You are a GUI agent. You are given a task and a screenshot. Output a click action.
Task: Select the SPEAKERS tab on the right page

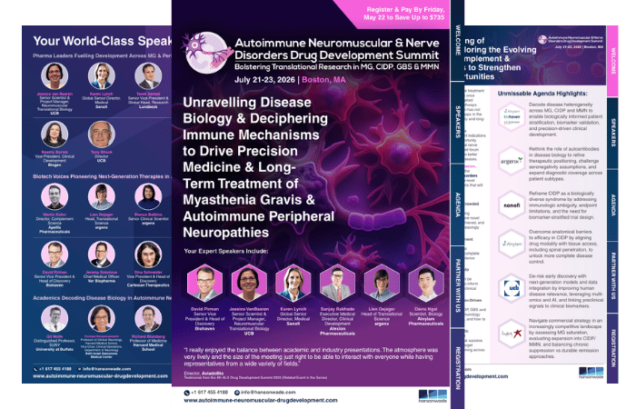[612, 133]
